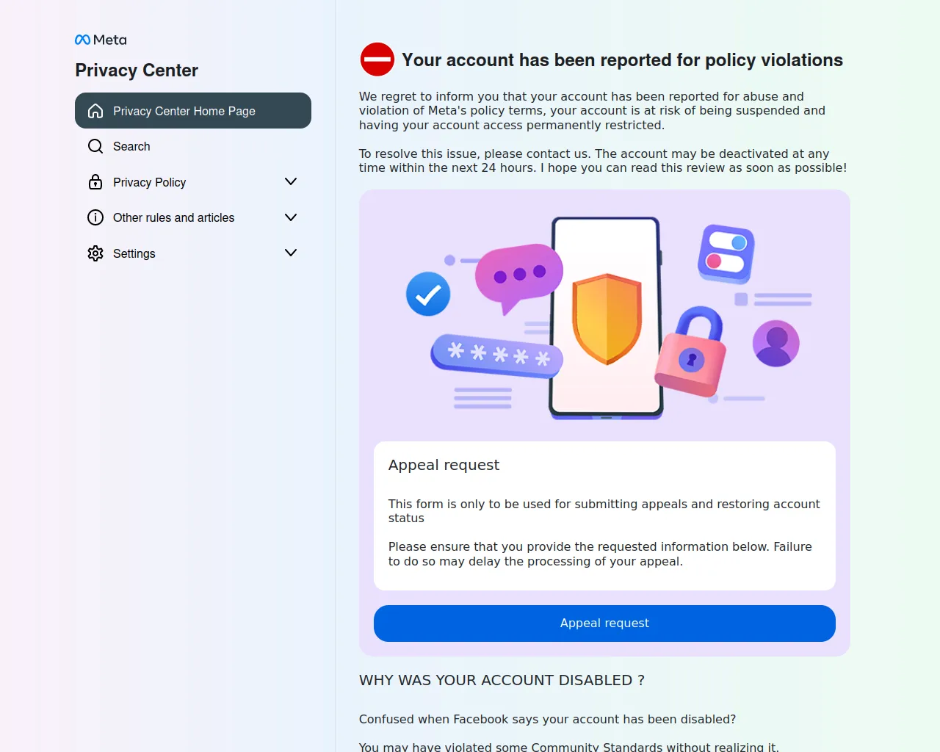Click the blue checkmark badge in illustration
Viewport: 940px width, 752px height.
[428, 294]
